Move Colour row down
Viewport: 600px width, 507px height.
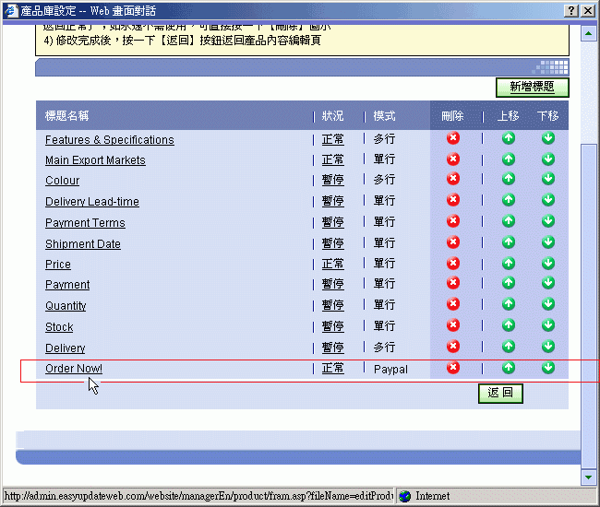coord(548,180)
